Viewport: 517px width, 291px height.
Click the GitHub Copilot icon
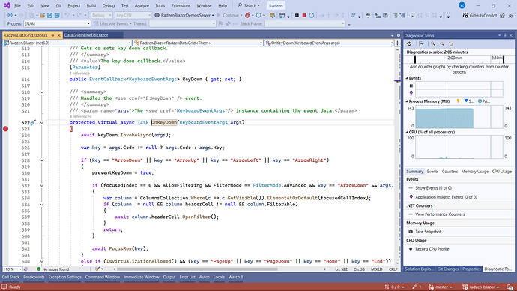click(465, 15)
